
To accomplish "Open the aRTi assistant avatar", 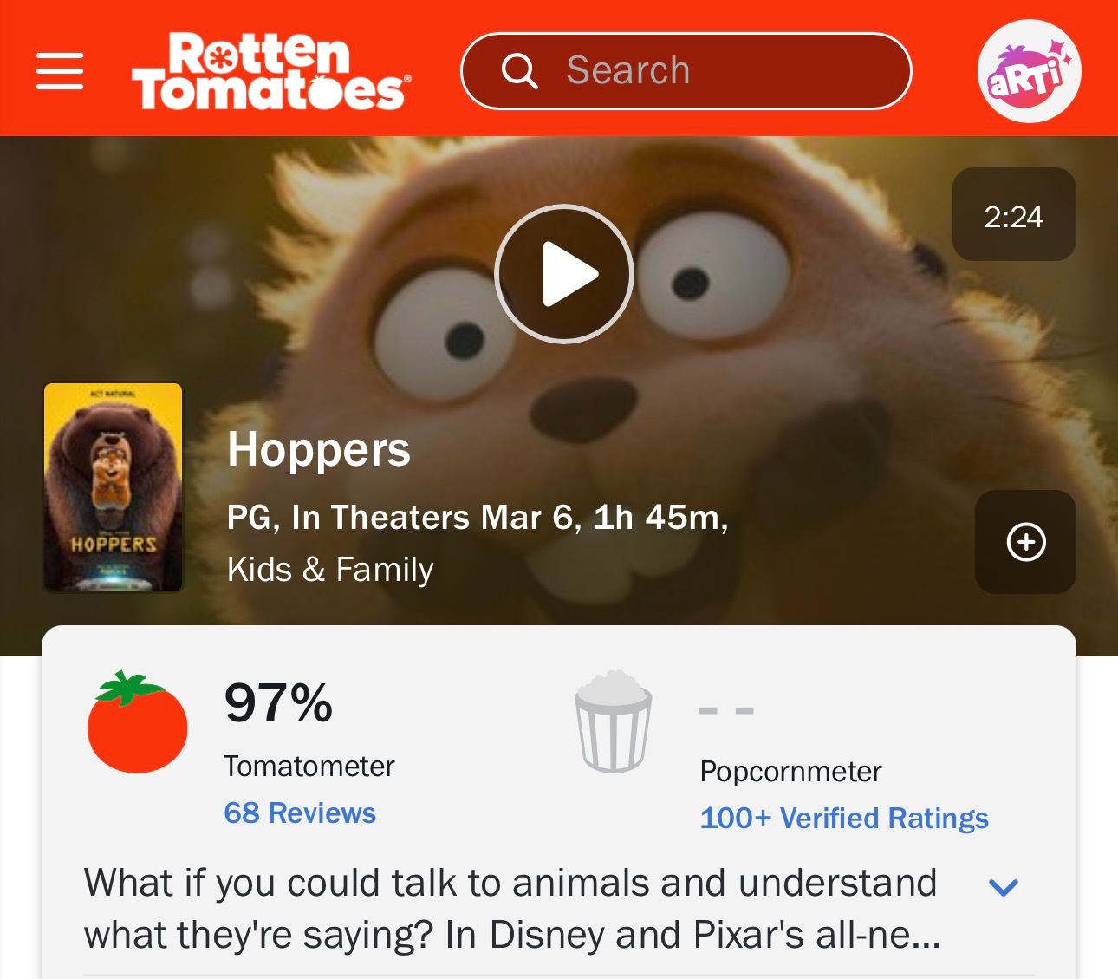I will point(1029,71).
